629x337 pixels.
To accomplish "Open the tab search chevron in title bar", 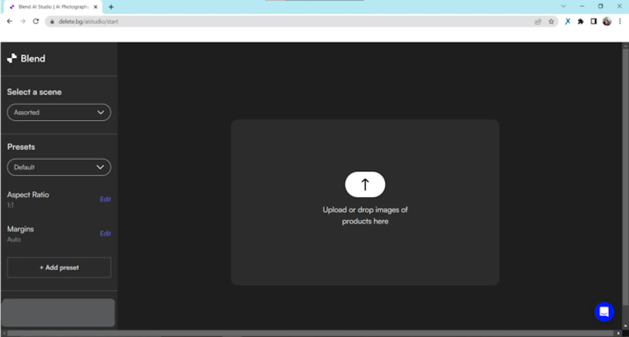I will (x=563, y=6).
